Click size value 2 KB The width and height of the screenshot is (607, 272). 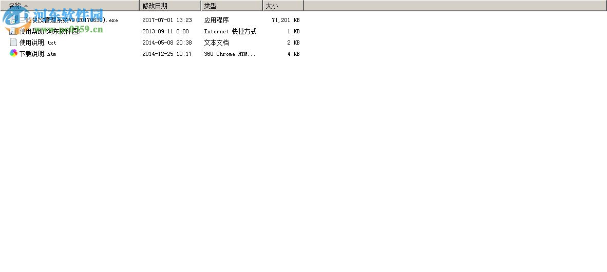click(x=293, y=43)
